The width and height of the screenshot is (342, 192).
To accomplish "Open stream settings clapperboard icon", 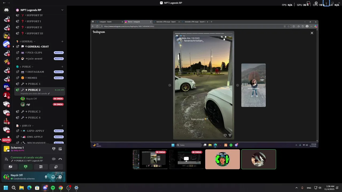I will pyautogui.click(x=60, y=149).
